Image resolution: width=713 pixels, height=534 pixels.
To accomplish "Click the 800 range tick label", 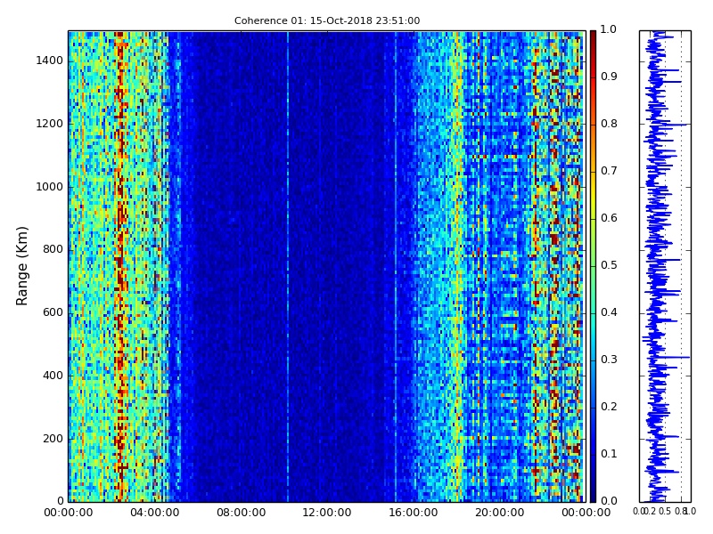I will click(x=53, y=249).
